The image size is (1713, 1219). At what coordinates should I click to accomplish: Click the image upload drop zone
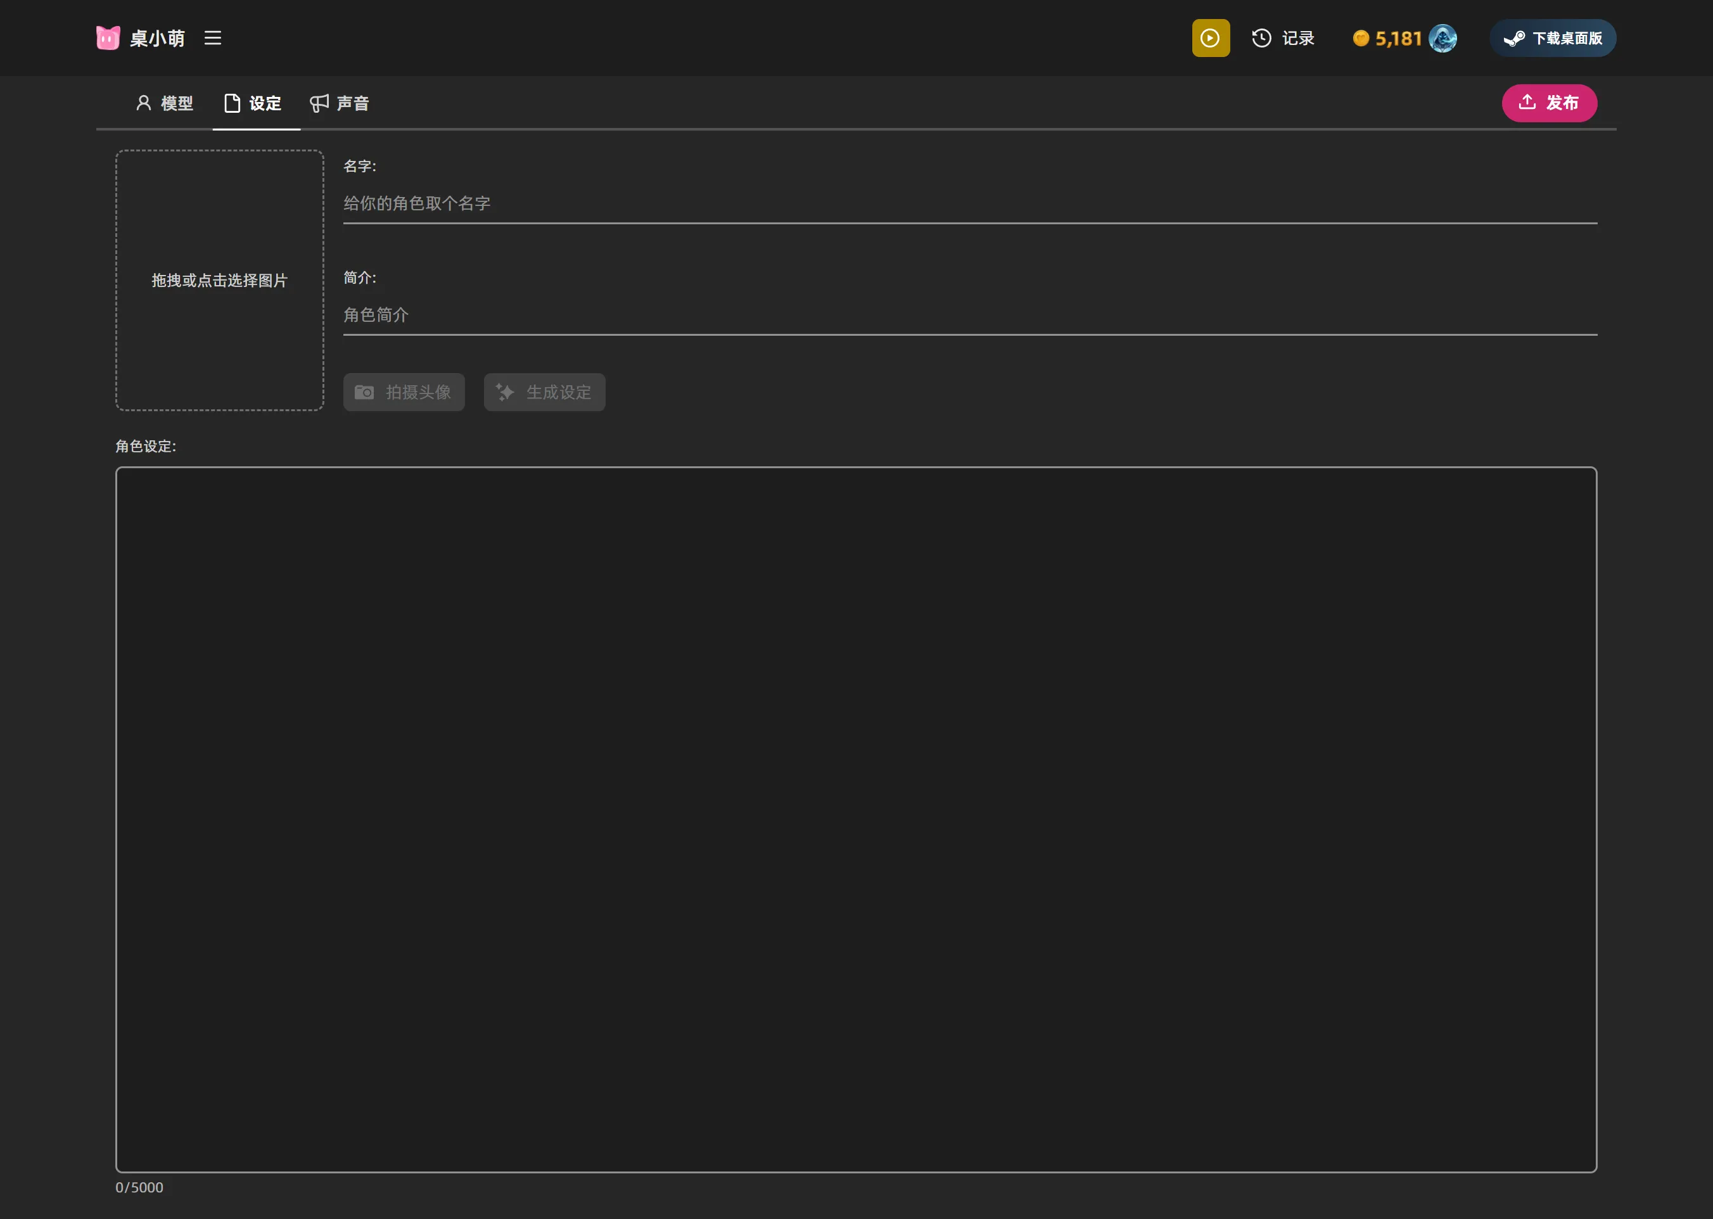tap(220, 280)
